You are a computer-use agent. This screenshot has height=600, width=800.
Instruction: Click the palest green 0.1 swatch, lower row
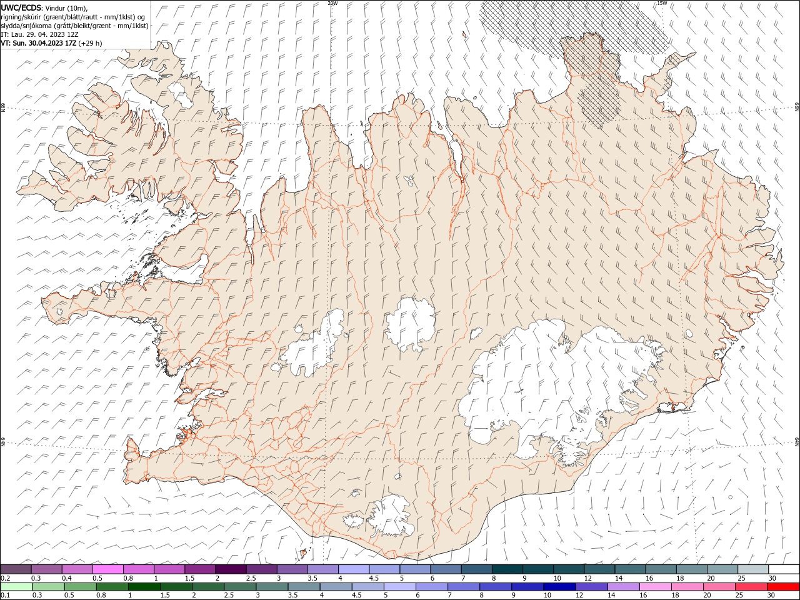pyautogui.click(x=17, y=587)
